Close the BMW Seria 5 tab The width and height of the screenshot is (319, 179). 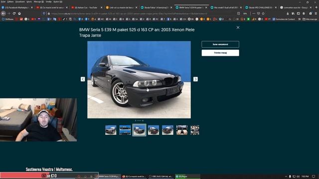tap(206, 7)
